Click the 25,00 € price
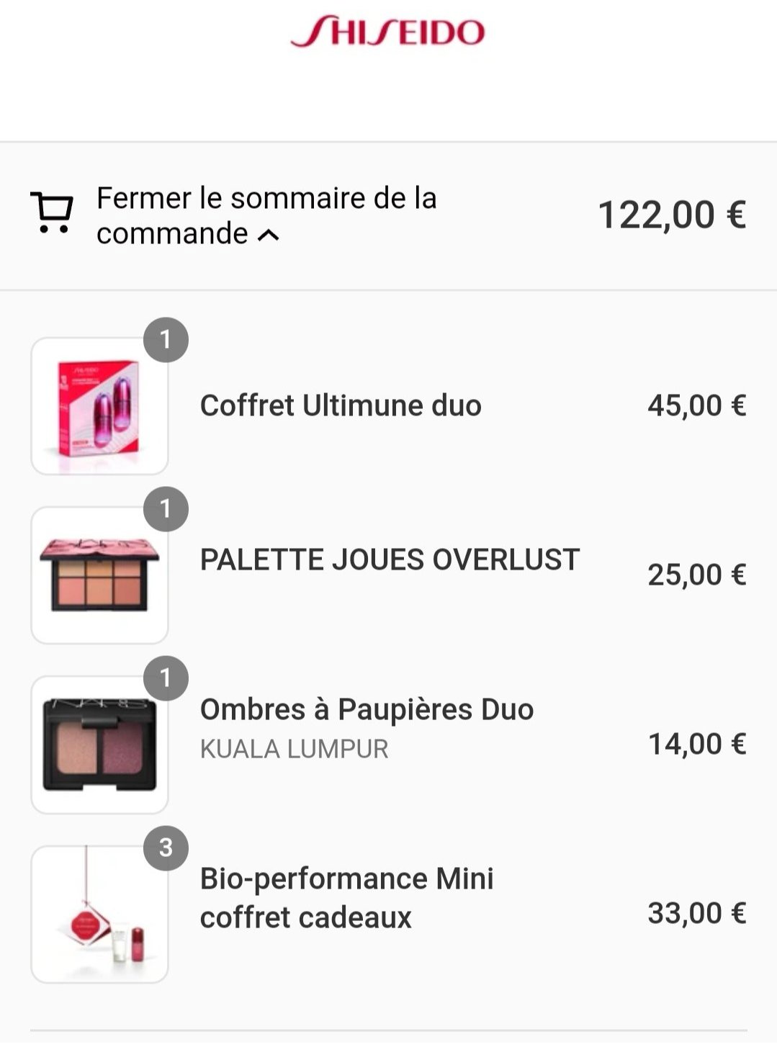The width and height of the screenshot is (777, 1047). (696, 575)
